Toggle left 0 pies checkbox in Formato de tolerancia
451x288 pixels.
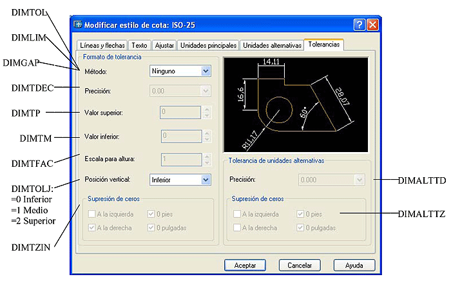151,214
